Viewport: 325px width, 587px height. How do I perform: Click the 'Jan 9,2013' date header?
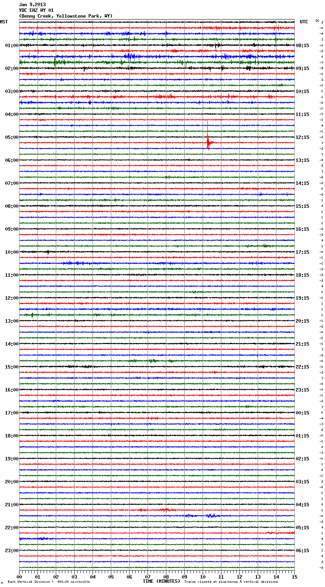(x=32, y=5)
